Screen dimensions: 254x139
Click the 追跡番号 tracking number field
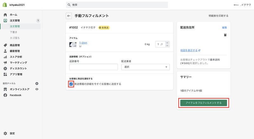(93, 67)
